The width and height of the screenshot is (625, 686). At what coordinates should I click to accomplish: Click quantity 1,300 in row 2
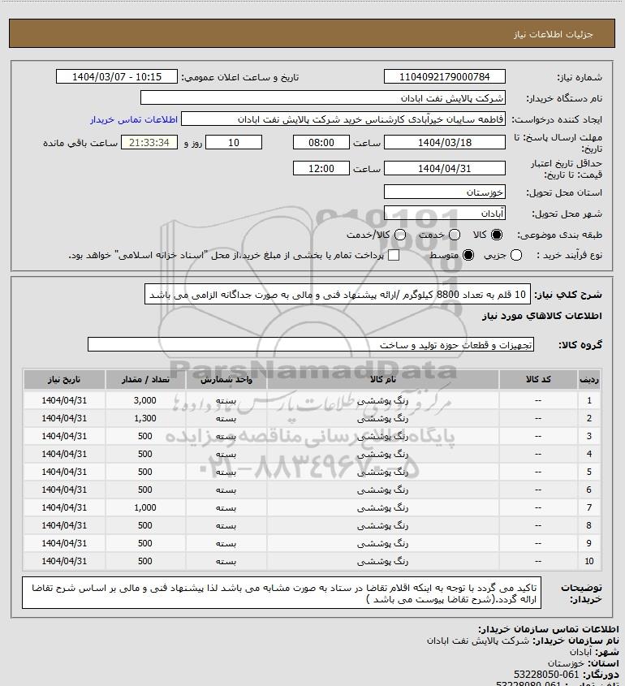(x=145, y=418)
